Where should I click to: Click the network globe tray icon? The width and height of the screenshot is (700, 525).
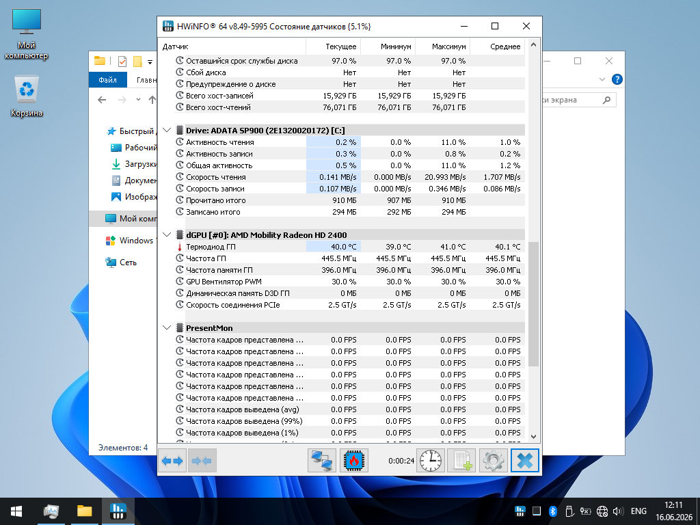point(602,511)
